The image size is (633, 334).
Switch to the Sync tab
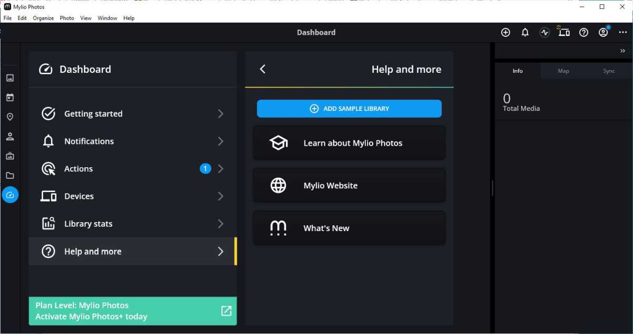click(x=609, y=71)
